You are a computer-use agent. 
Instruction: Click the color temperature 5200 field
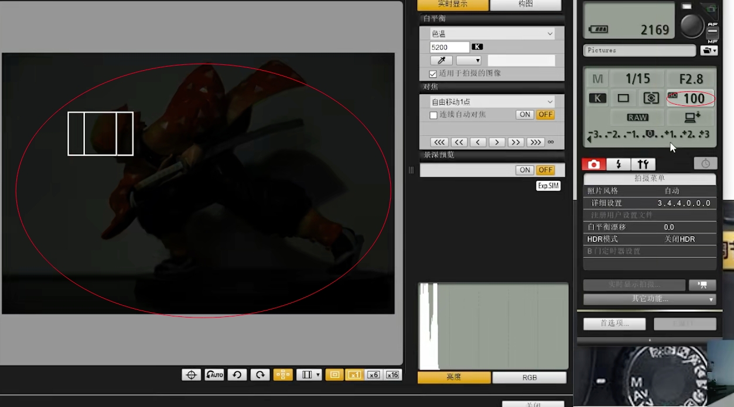point(449,47)
